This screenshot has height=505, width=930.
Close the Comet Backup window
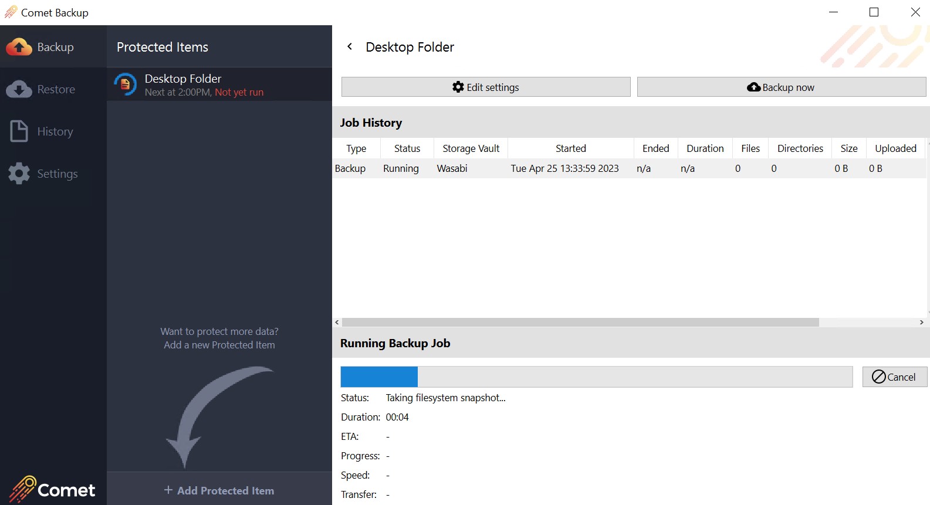[915, 12]
